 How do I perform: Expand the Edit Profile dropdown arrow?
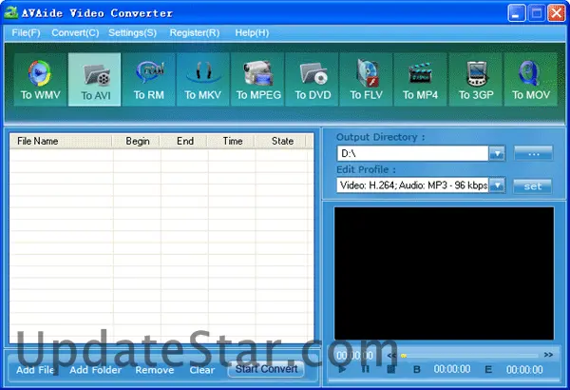coord(497,185)
